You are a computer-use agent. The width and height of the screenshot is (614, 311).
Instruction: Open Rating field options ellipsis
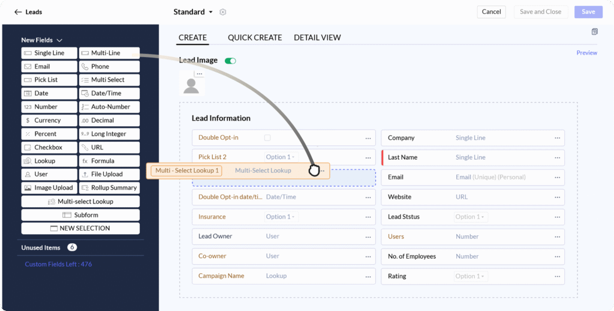tap(557, 276)
